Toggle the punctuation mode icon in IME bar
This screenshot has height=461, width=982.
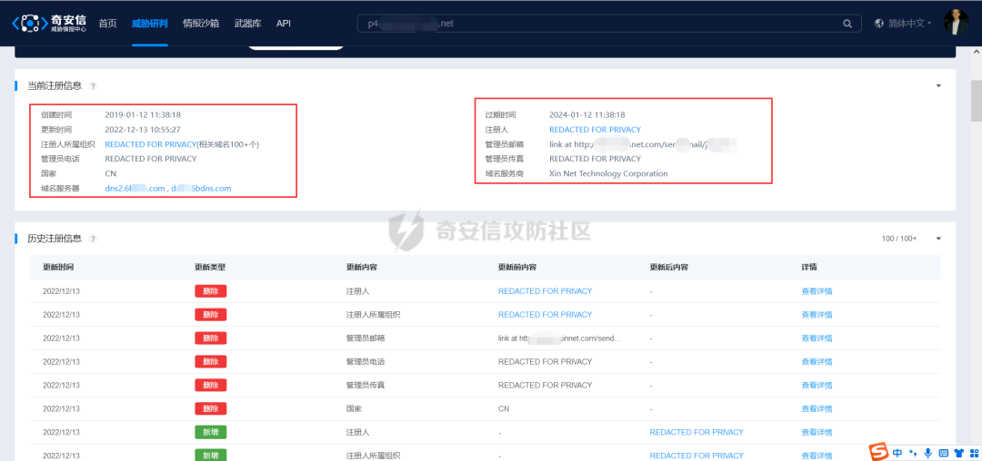[913, 452]
